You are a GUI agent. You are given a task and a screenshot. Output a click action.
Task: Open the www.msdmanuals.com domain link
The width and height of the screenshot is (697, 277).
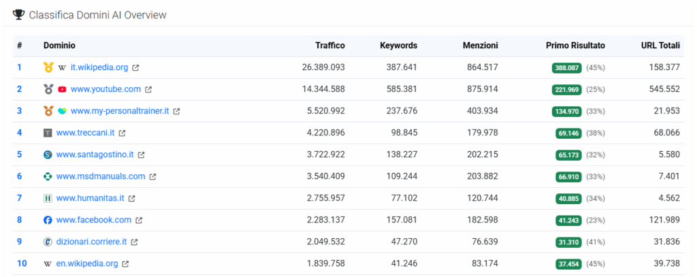101,176
